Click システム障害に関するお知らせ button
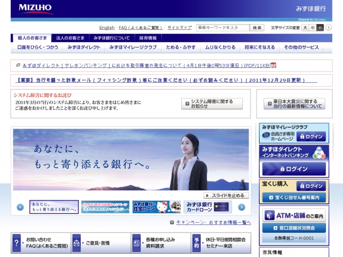343x257 pixels. coord(212,103)
